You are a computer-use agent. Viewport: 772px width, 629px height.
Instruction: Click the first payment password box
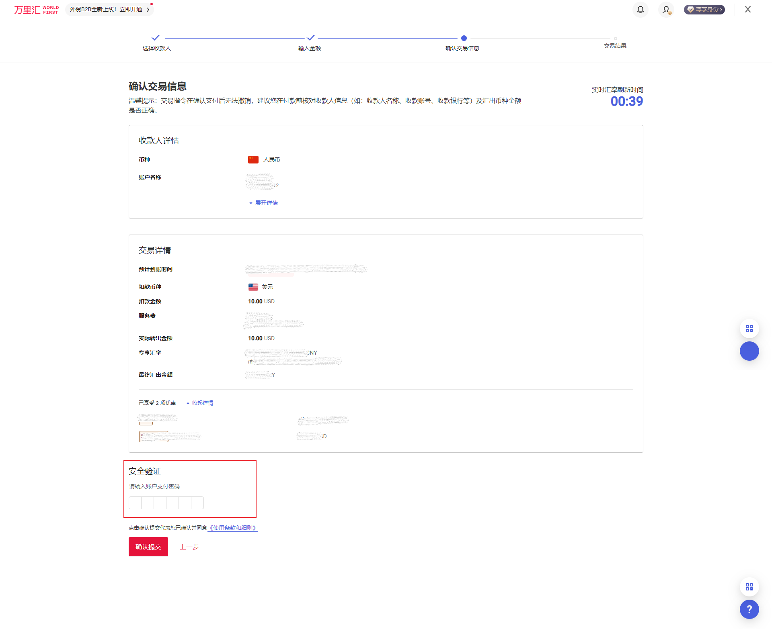click(x=135, y=502)
